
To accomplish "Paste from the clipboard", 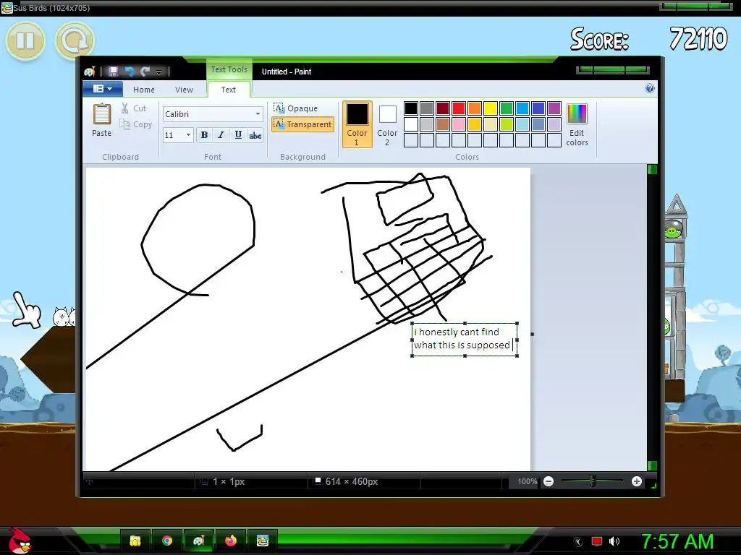I will (101, 120).
